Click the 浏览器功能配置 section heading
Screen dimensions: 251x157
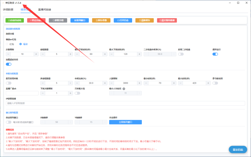[x=13, y=29]
